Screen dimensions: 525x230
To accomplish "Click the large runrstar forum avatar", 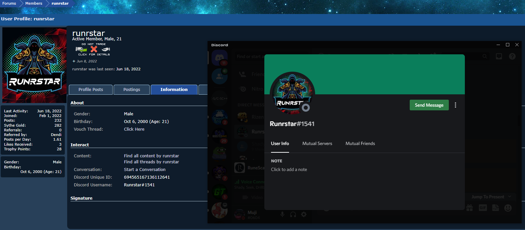I will [34, 65].
